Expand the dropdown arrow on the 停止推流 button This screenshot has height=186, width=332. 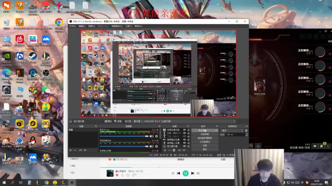(216, 131)
